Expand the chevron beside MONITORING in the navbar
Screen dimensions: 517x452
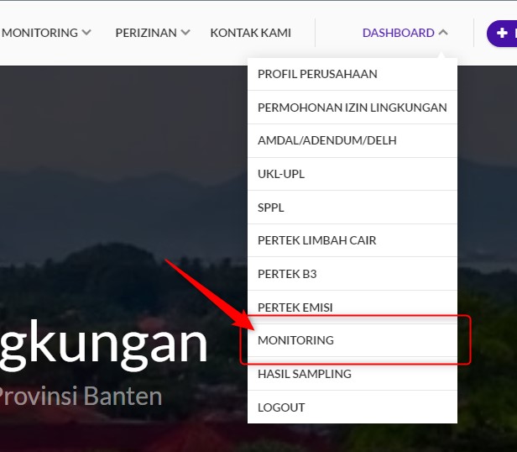(x=86, y=33)
